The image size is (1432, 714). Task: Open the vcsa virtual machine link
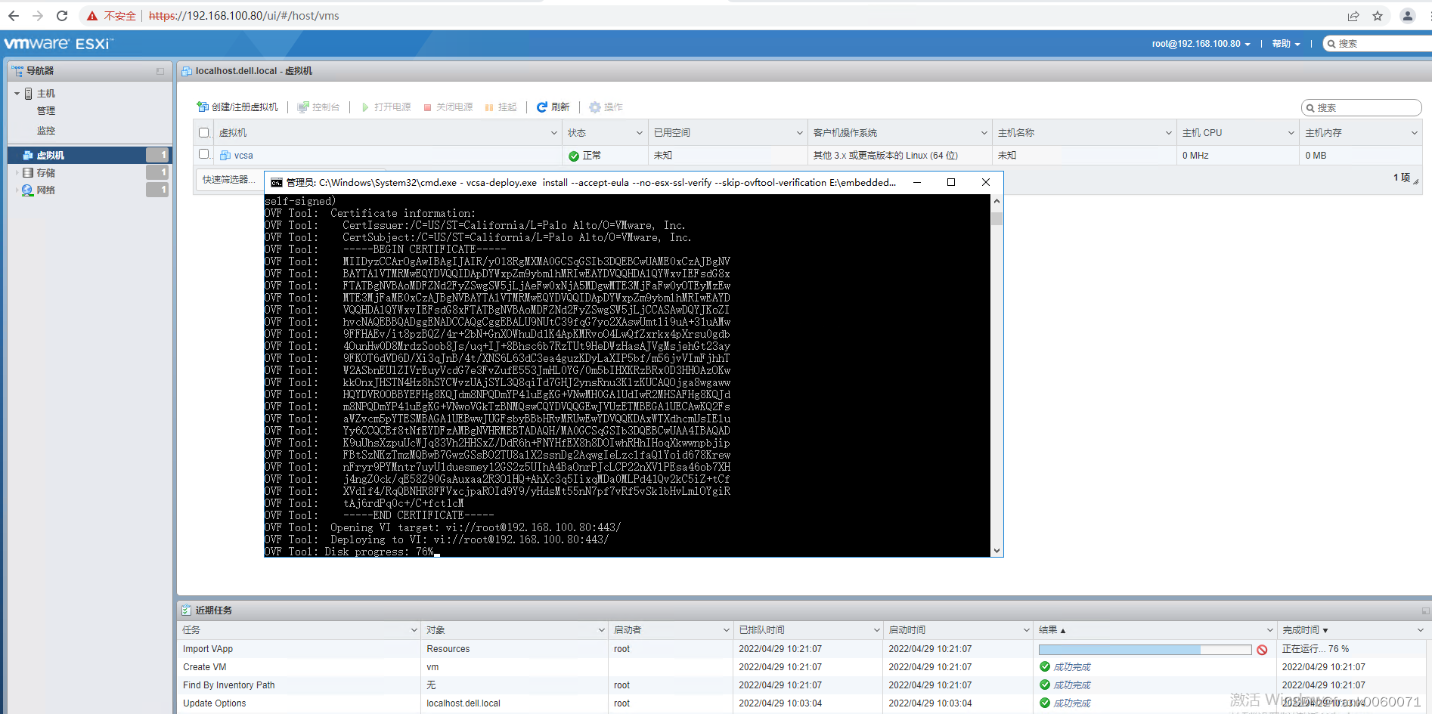(244, 155)
